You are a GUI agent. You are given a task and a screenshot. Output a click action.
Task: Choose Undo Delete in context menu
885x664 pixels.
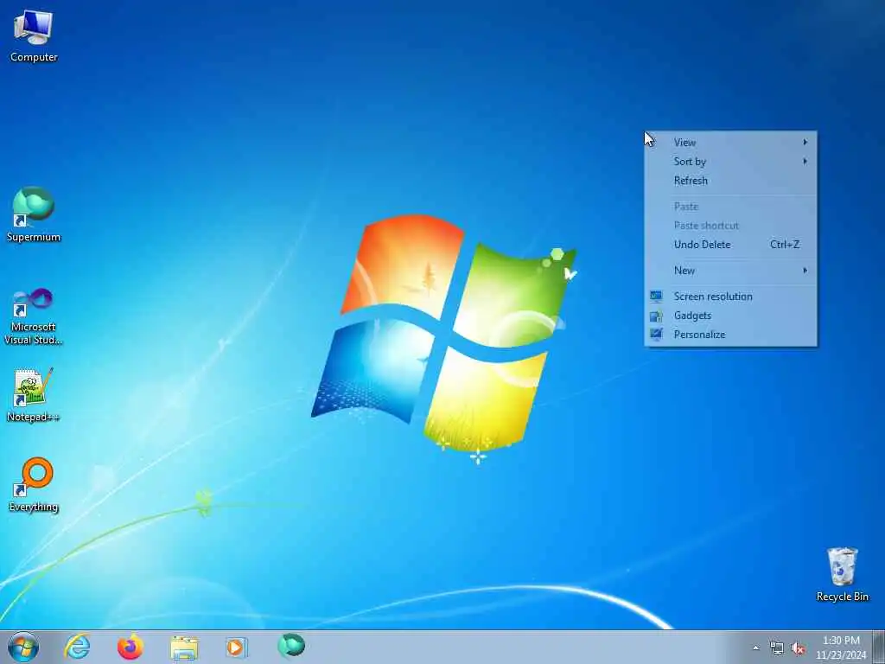(x=731, y=245)
